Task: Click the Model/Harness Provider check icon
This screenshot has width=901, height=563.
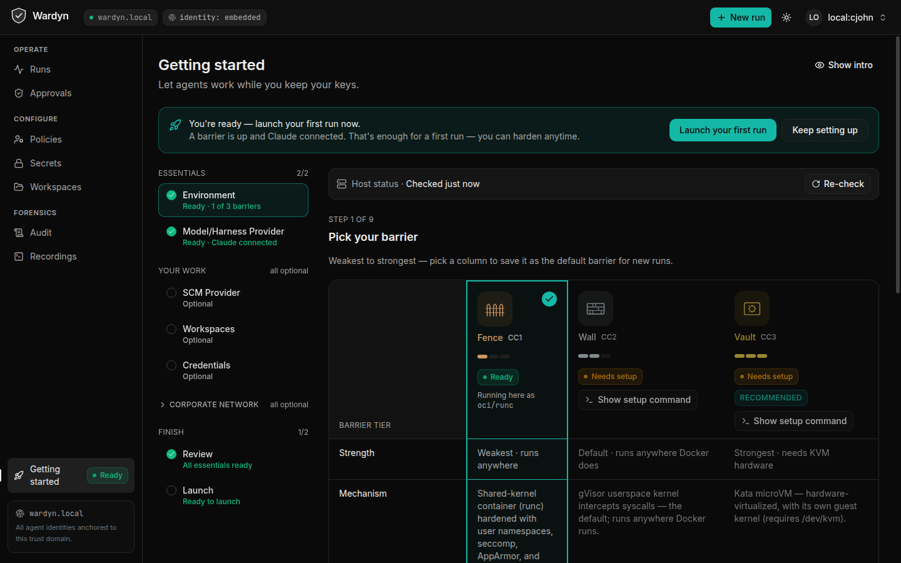Action: tap(171, 231)
